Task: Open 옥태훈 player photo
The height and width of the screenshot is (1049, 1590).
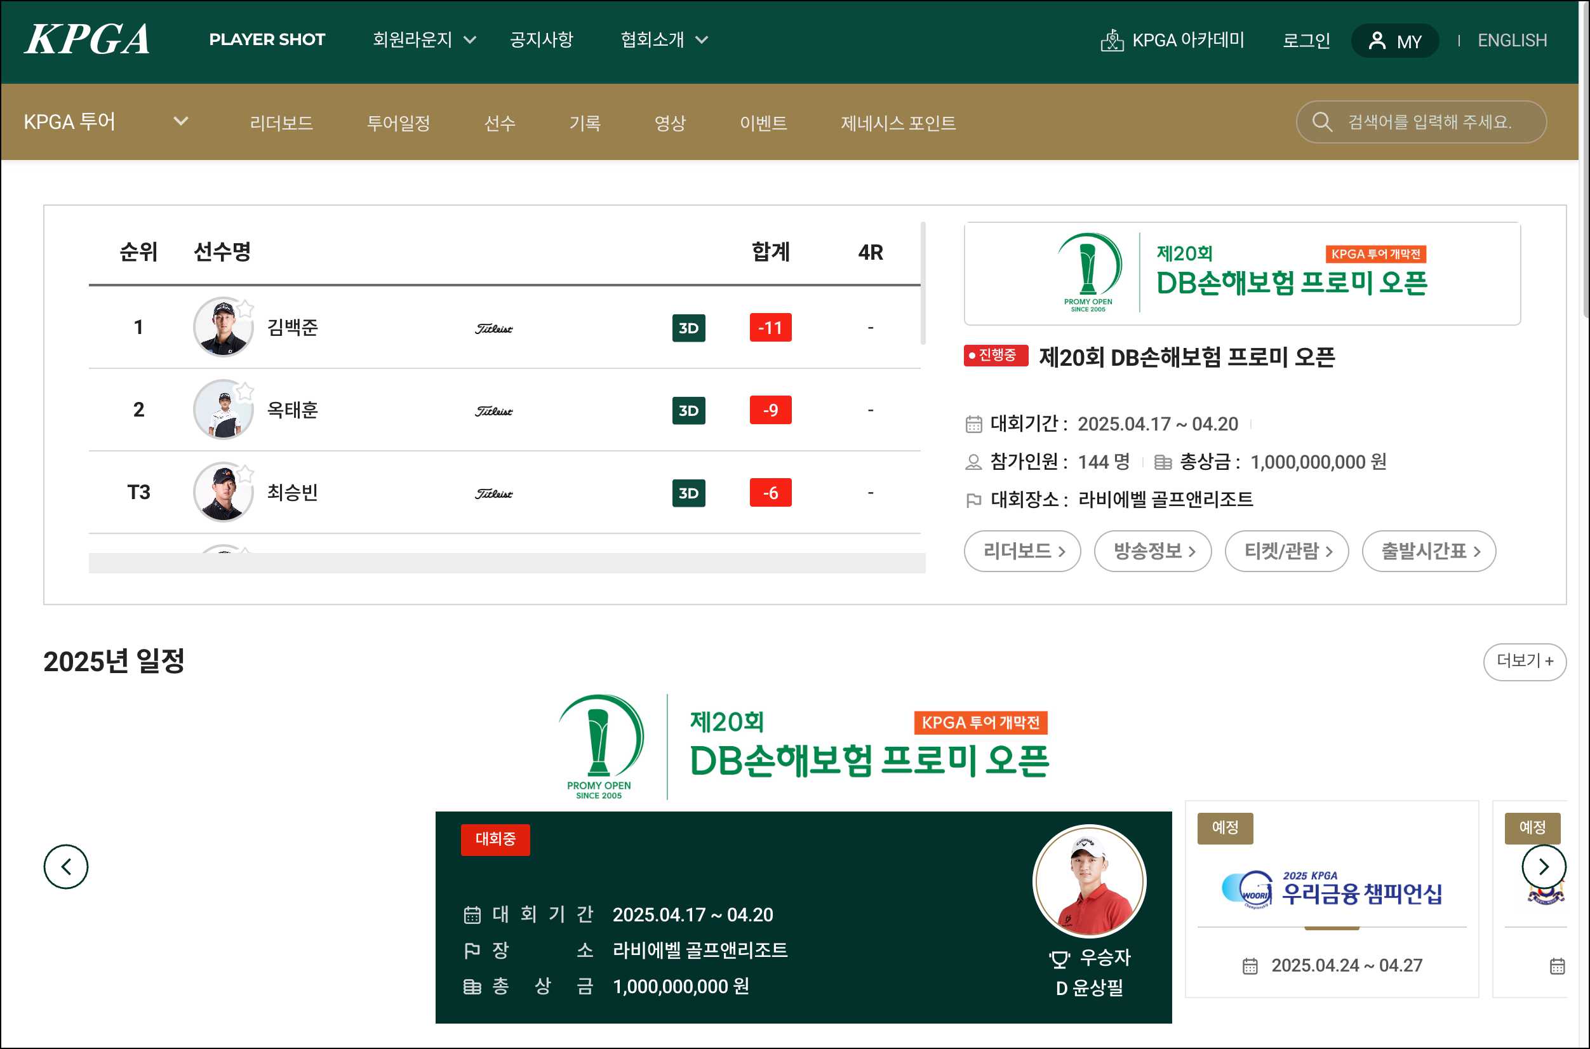Action: point(222,410)
